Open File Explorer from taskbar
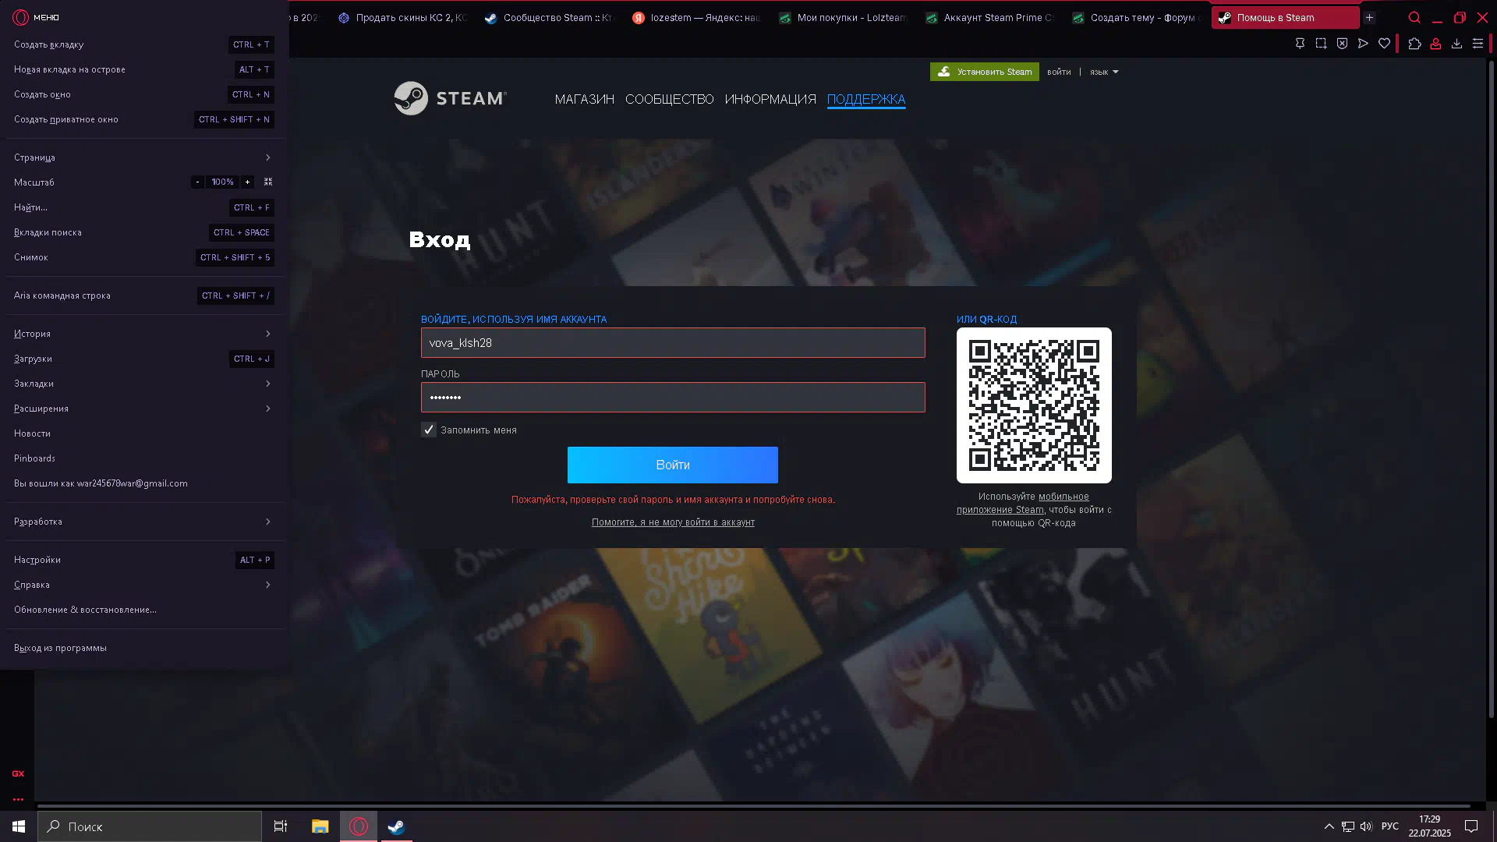Viewport: 1497px width, 842px height. tap(320, 826)
